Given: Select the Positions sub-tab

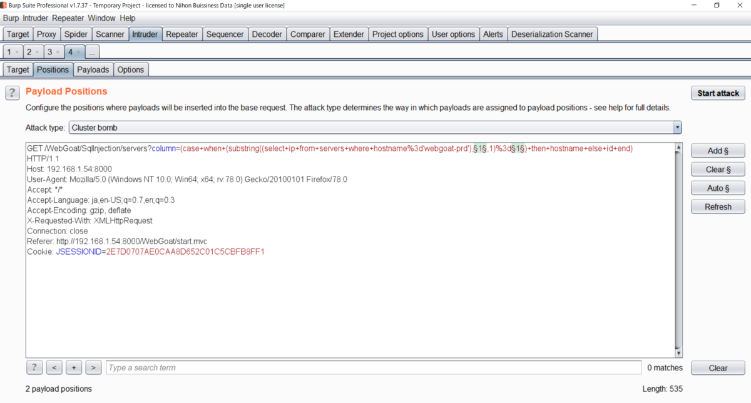Looking at the screenshot, I should [53, 69].
